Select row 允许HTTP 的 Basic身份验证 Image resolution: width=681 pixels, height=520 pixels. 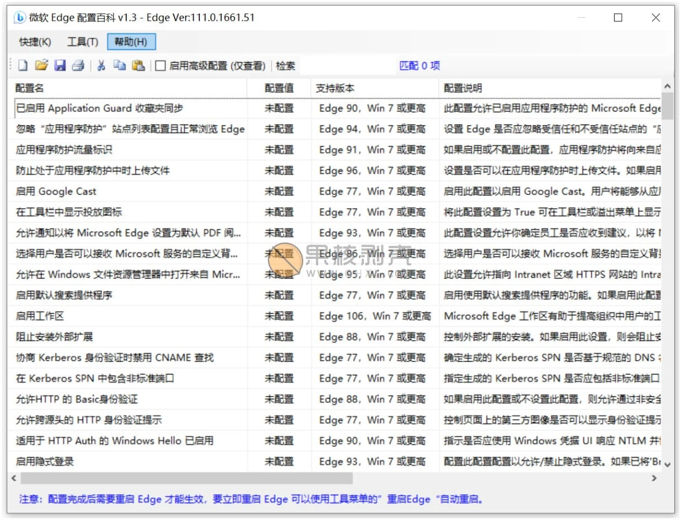pos(334,399)
